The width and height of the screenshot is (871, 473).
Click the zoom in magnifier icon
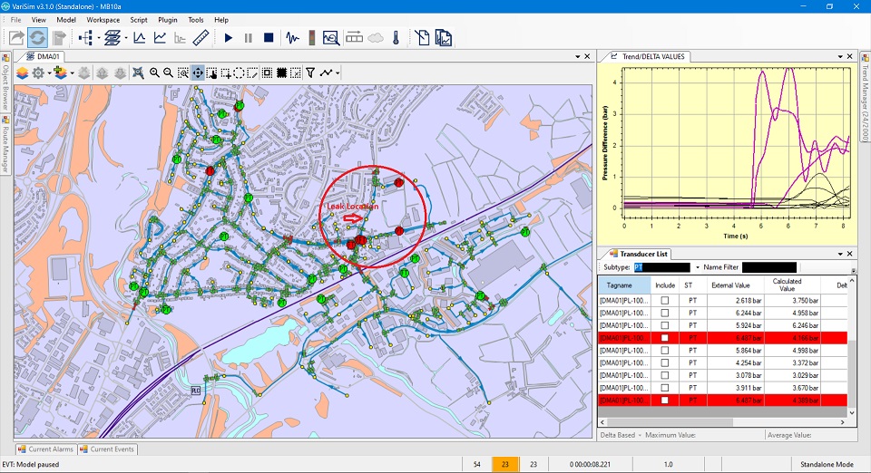(x=154, y=72)
